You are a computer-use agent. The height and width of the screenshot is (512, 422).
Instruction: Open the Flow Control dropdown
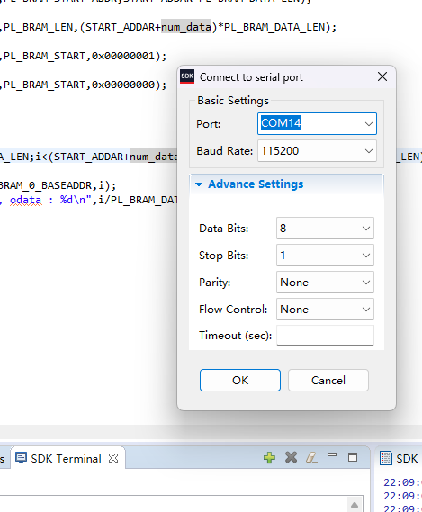[x=325, y=310]
